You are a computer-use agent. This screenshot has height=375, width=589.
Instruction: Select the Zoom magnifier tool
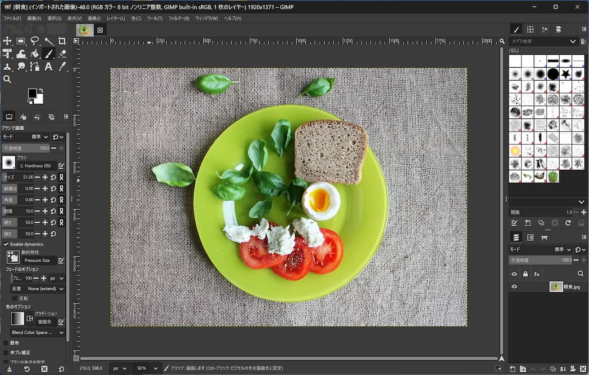(x=7, y=80)
